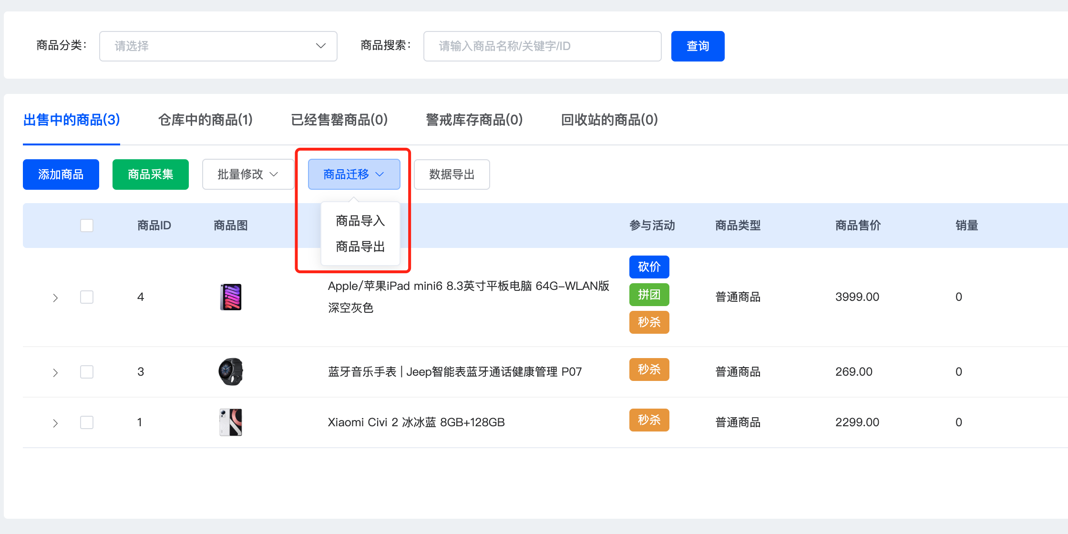1068x534 pixels.
Task: Click the green 拼团 activity tag
Action: [x=649, y=295]
